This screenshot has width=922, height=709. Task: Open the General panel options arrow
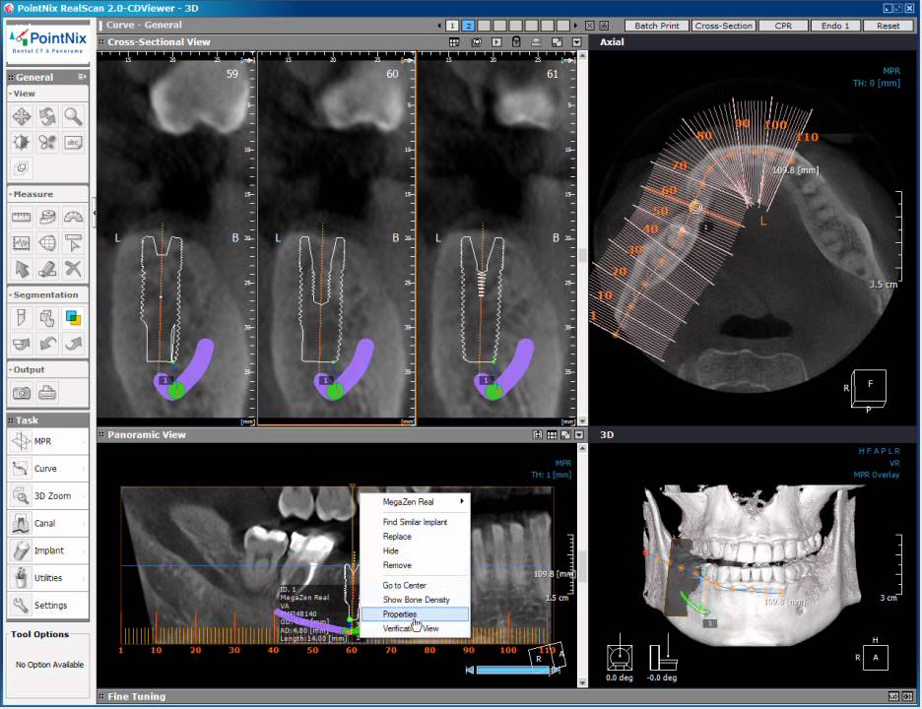[x=82, y=77]
